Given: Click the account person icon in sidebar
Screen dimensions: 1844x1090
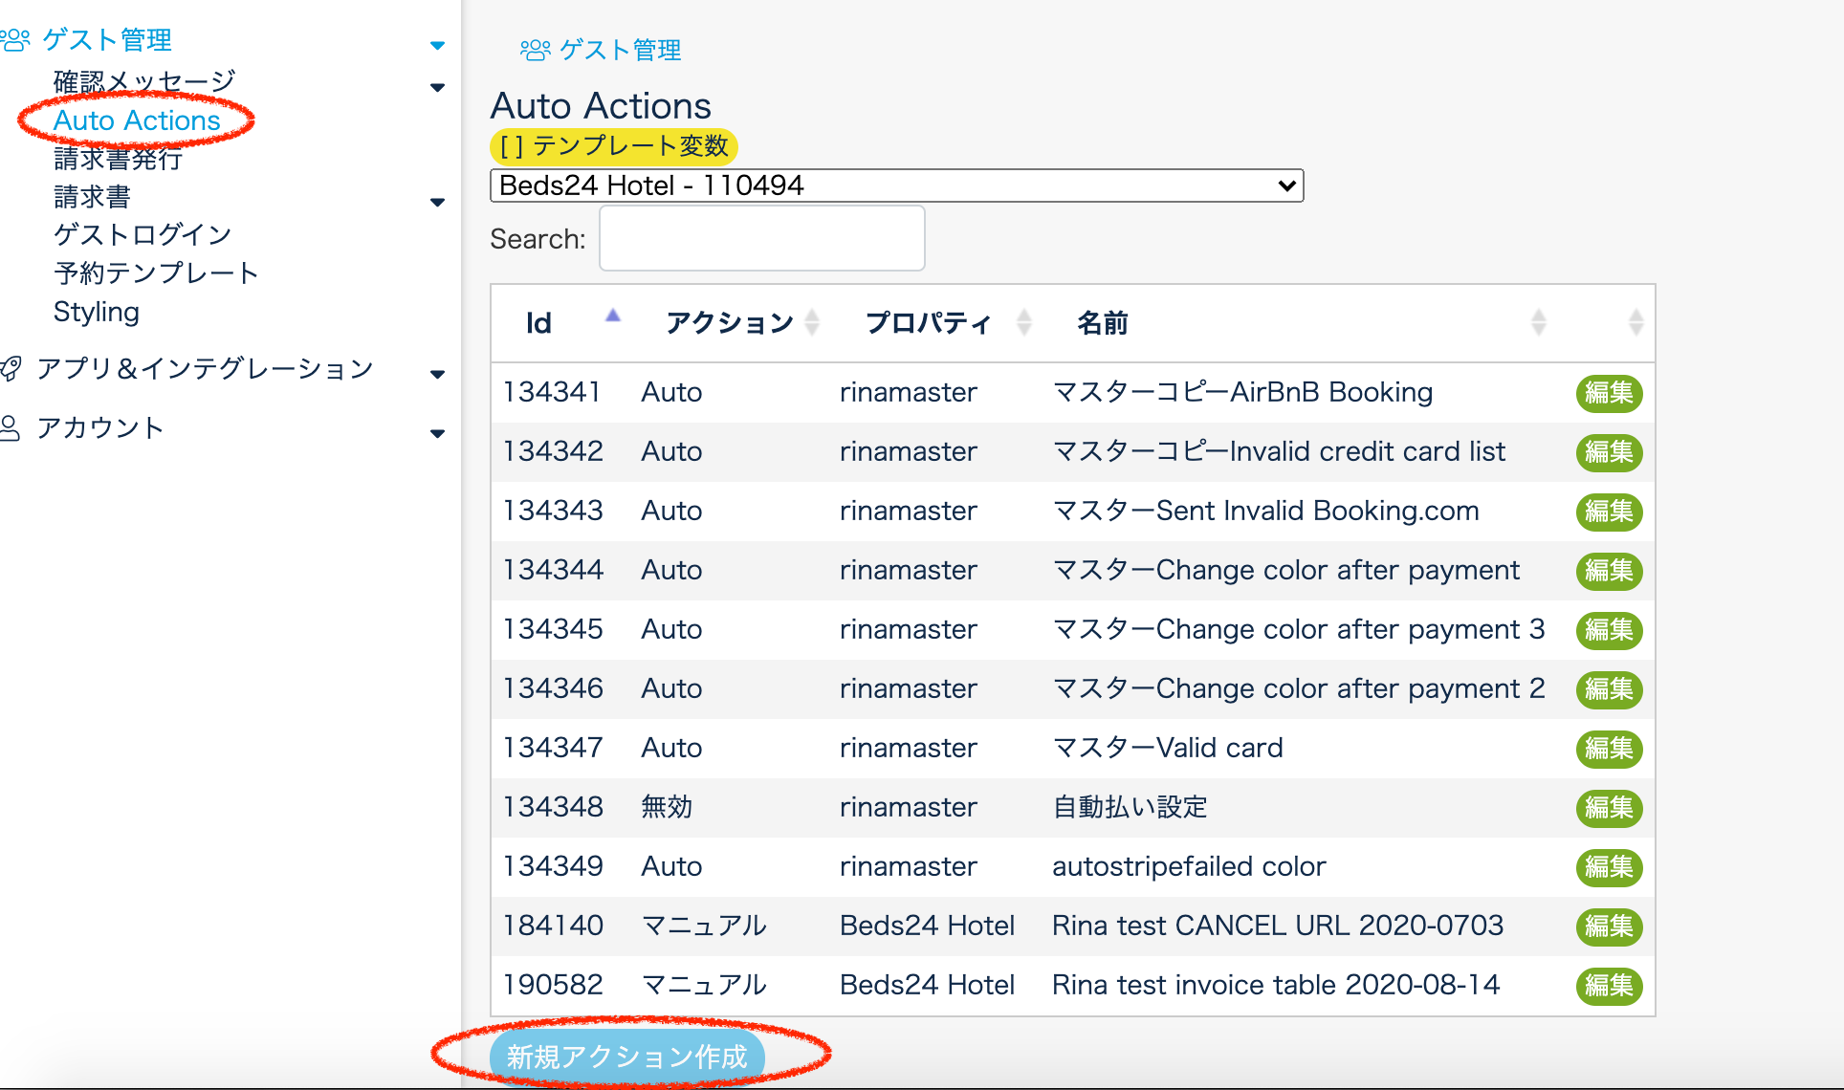Looking at the screenshot, I should point(11,428).
